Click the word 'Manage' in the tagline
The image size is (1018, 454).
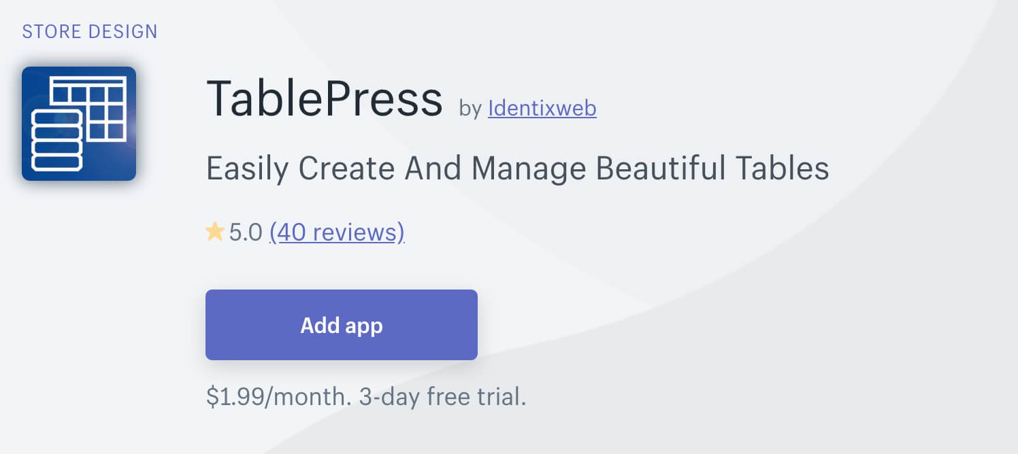click(529, 168)
